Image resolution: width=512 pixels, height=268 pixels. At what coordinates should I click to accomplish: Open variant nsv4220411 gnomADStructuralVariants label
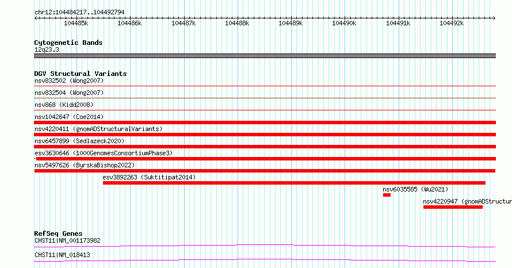click(98, 129)
